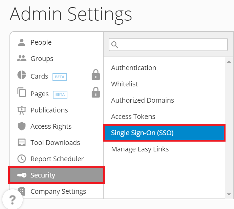The image size is (234, 209).
Task: Click the People person icon
Action: [x=22, y=42]
